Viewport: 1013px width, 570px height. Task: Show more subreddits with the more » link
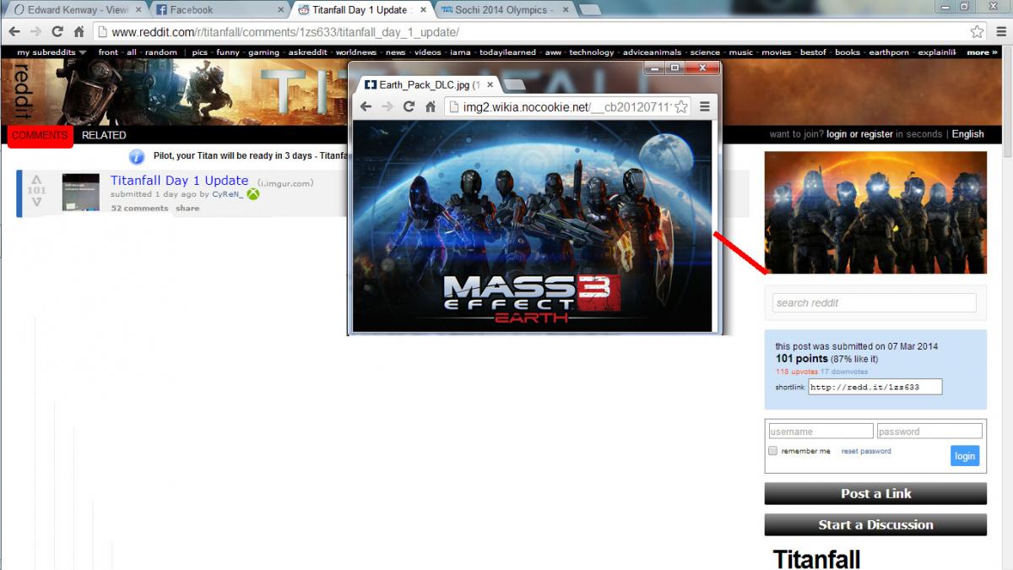pyautogui.click(x=983, y=52)
